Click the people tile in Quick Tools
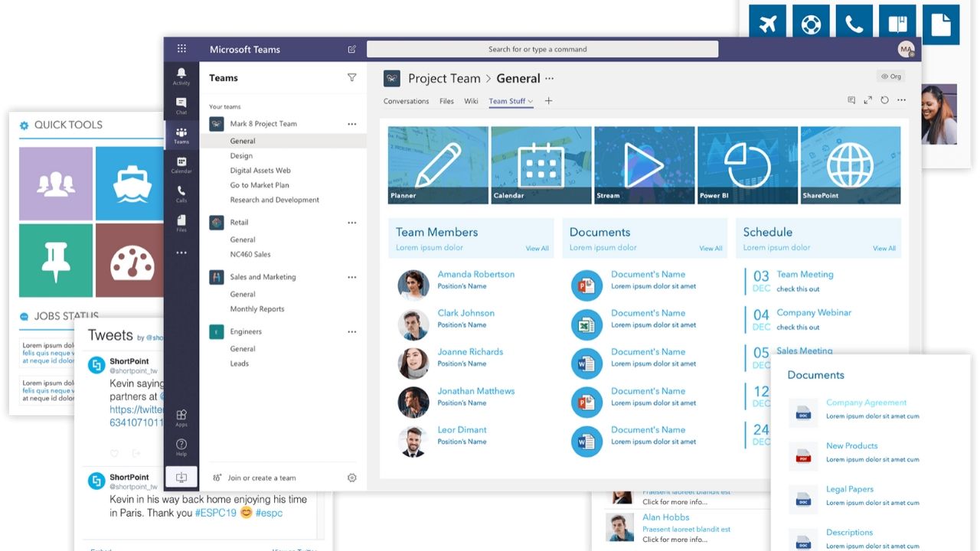Viewport: 980px width, 551px height. pyautogui.click(x=56, y=184)
